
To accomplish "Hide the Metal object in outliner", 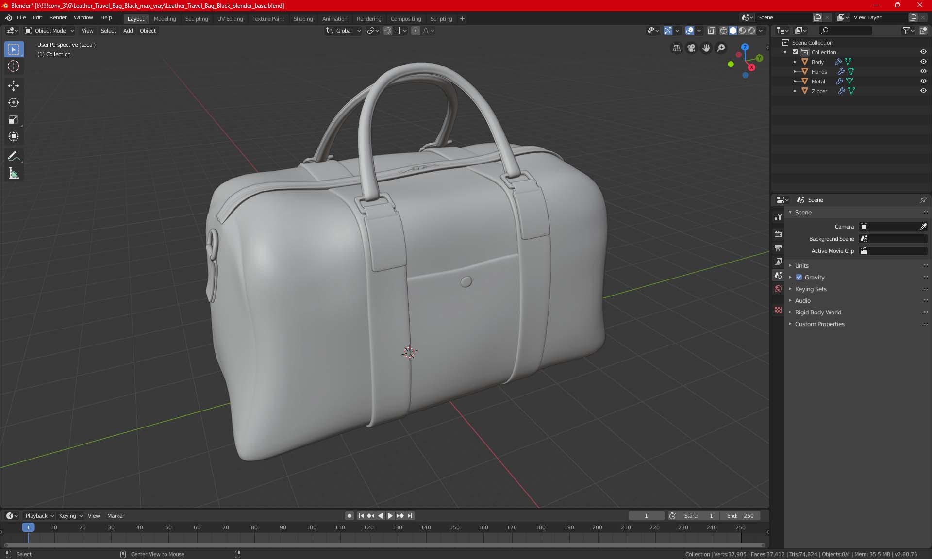I will 923,82.
